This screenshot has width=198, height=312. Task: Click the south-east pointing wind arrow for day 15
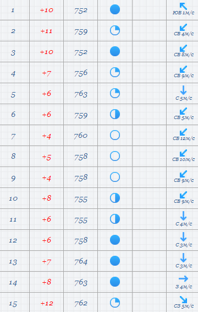coord(183,300)
